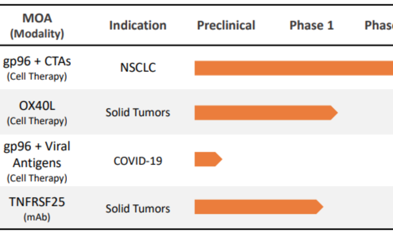Click the (mAb) modality text
Image resolution: width=393 pixels, height=233 pixels.
pyautogui.click(x=37, y=218)
